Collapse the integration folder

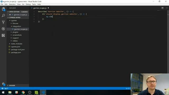(x=11, y=26)
